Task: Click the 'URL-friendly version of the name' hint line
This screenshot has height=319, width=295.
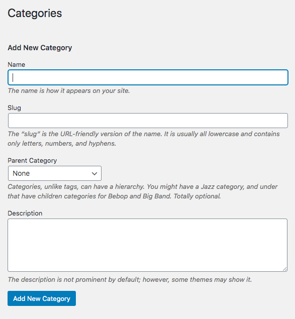Action: pos(144,134)
